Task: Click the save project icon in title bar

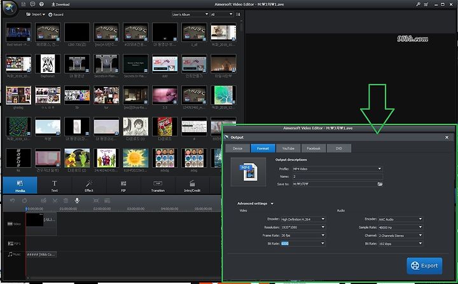Action: click(24, 4)
